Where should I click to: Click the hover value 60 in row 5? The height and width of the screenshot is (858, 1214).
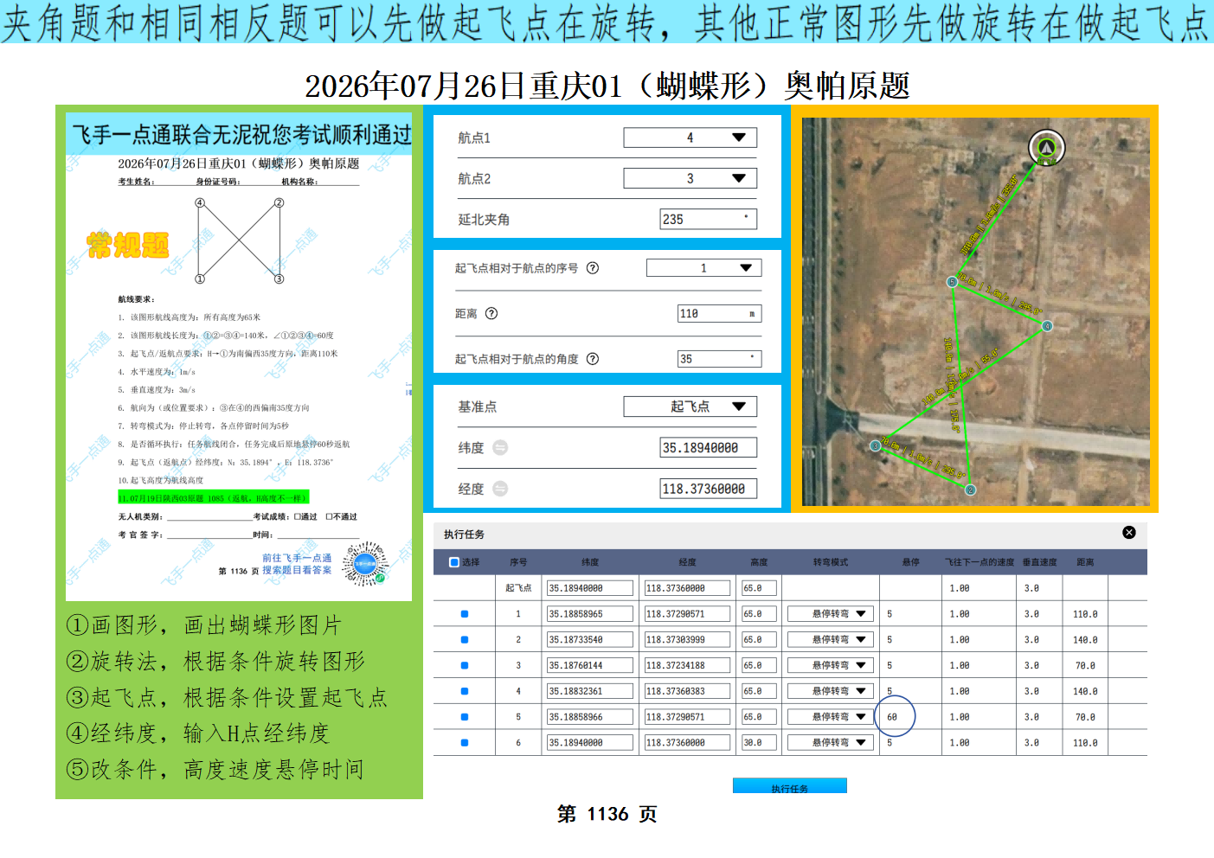(892, 717)
